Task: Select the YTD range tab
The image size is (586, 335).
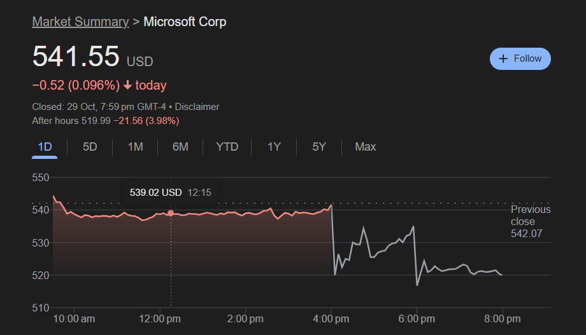Action: coord(227,147)
